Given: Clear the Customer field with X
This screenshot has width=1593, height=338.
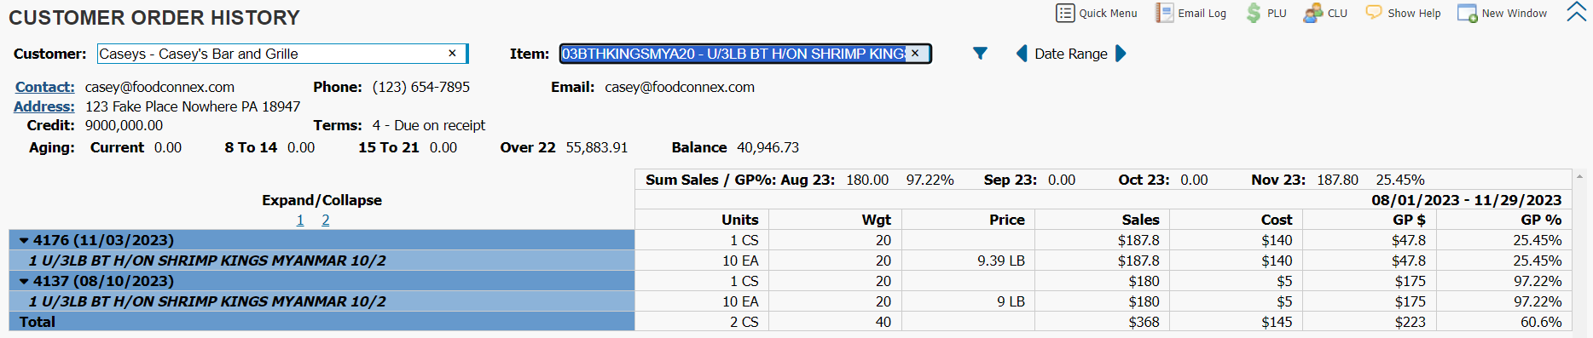Looking at the screenshot, I should click(452, 54).
